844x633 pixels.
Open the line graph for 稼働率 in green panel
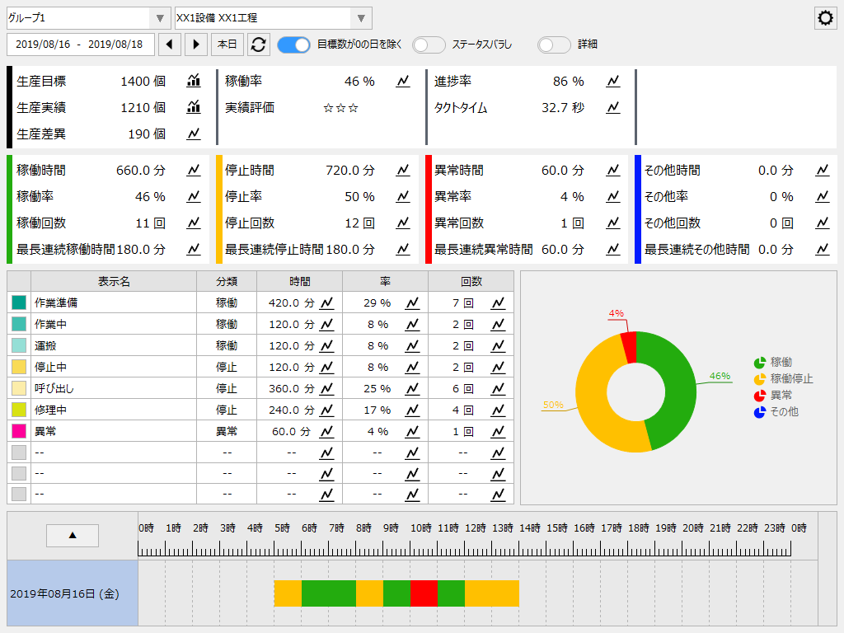193,196
